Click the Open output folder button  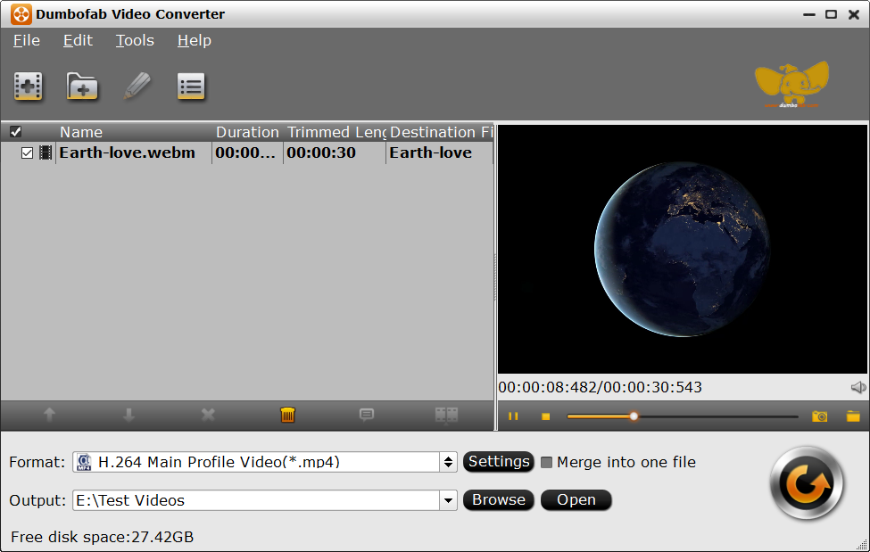[576, 500]
